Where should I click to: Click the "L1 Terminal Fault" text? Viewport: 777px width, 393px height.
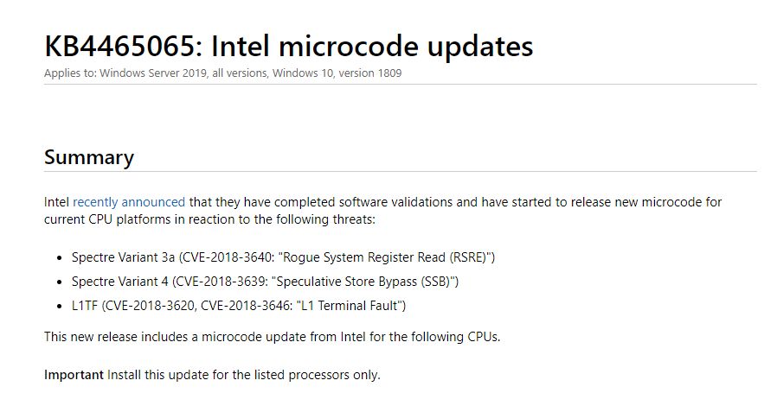tap(350, 306)
